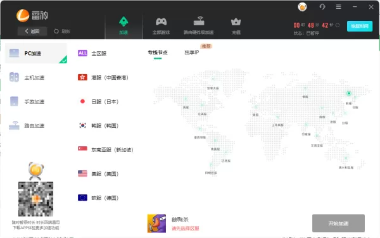
Task: Click the mascot above the QR code
Action: coord(36,171)
